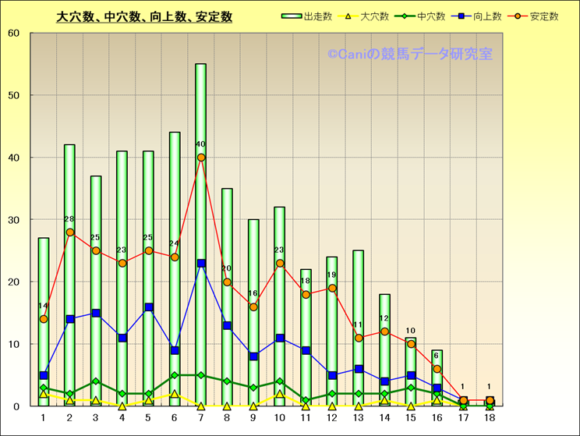The image size is (580, 436).
Task: Click the orange data point labeled 14
Action: pyautogui.click(x=44, y=319)
